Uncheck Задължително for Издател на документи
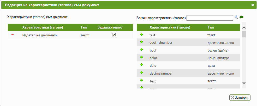Viewport: 257px width, 106px height. (114, 35)
